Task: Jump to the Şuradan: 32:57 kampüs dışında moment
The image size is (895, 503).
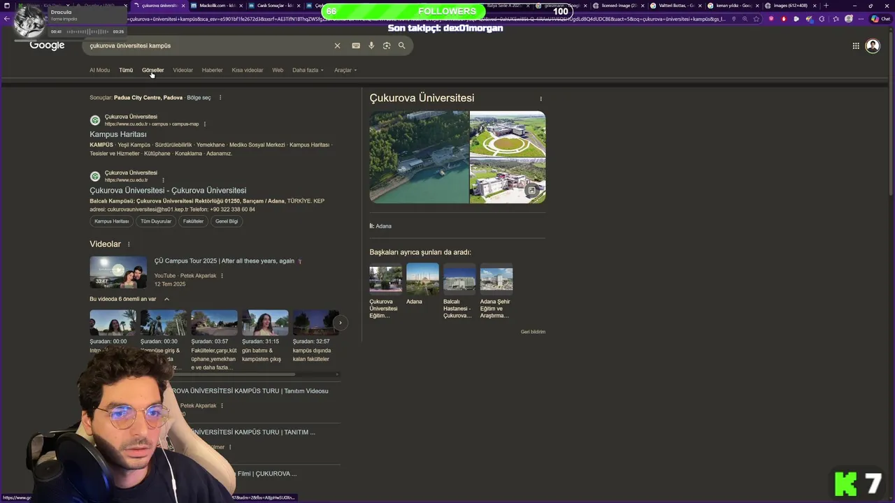Action: (x=315, y=337)
